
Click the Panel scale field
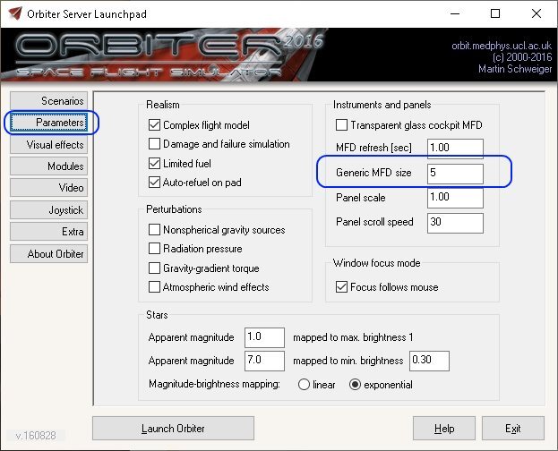[455, 198]
